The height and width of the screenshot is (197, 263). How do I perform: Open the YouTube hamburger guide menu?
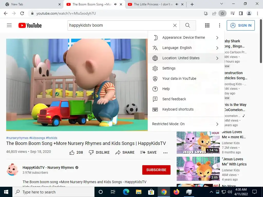point(9,25)
